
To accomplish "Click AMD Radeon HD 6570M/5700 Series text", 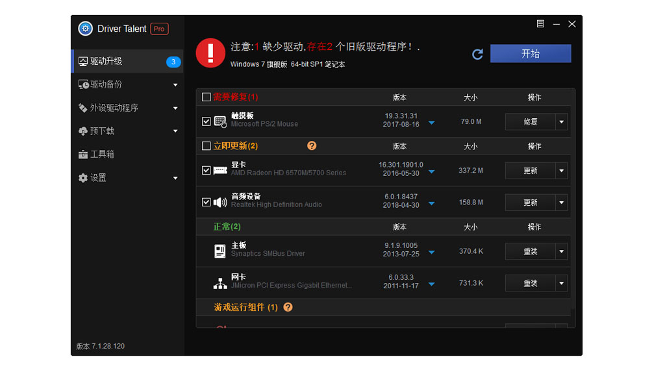I will click(288, 173).
